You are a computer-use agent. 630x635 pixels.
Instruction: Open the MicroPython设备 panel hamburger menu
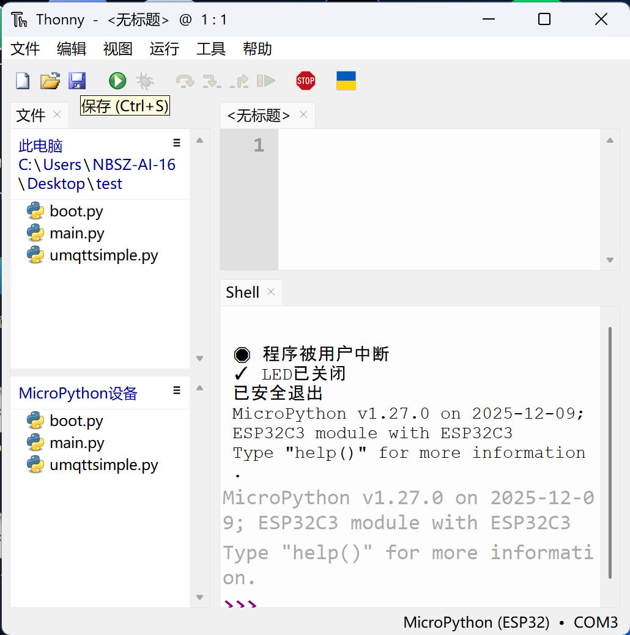(x=177, y=391)
